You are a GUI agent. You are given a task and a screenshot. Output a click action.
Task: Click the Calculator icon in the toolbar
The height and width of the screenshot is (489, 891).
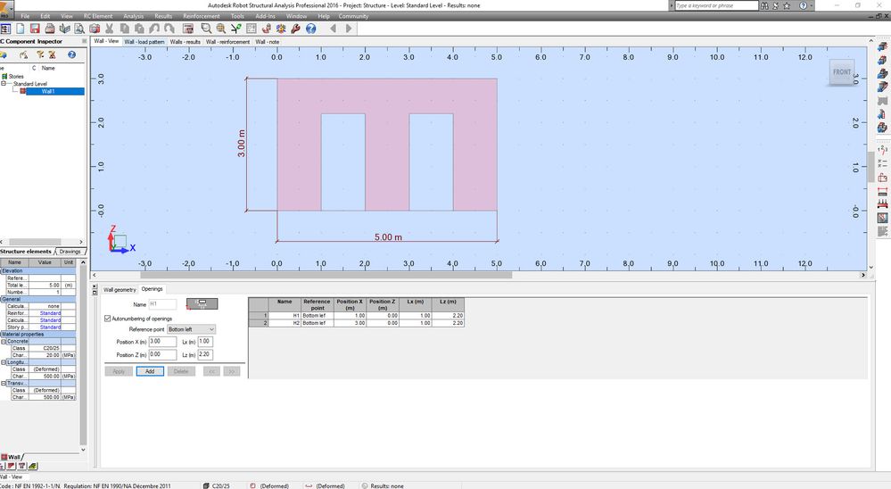pos(188,29)
